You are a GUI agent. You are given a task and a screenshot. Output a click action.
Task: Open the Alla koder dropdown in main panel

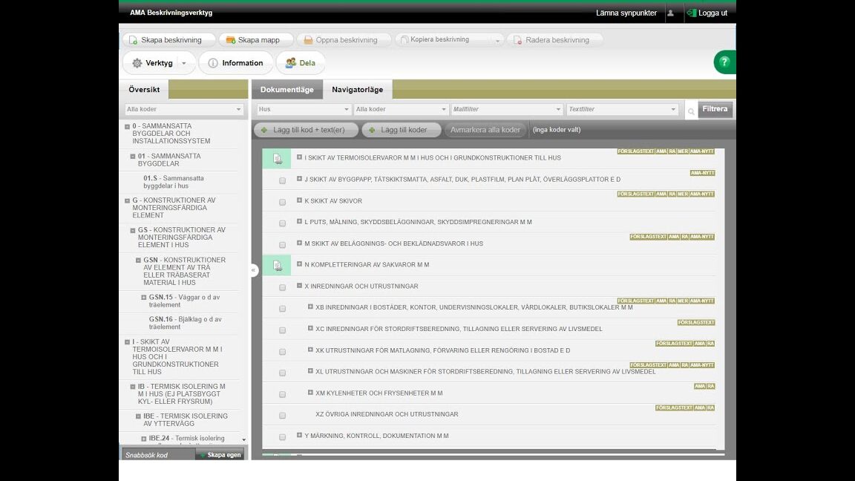click(x=401, y=110)
